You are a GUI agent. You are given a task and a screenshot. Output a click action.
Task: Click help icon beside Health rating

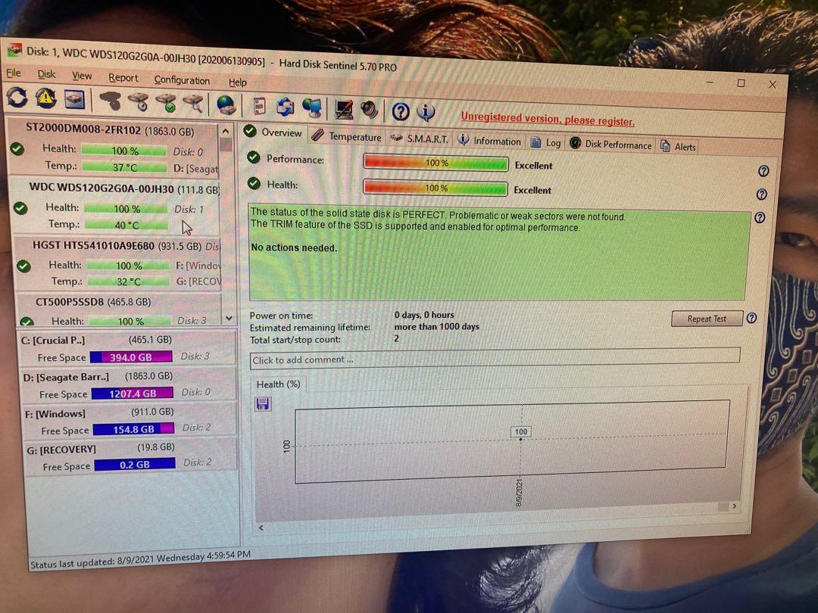(x=762, y=194)
